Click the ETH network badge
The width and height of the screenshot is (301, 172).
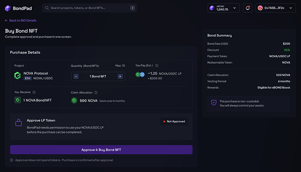[x=27, y=78]
